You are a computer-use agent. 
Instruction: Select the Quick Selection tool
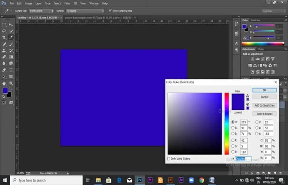(11, 31)
